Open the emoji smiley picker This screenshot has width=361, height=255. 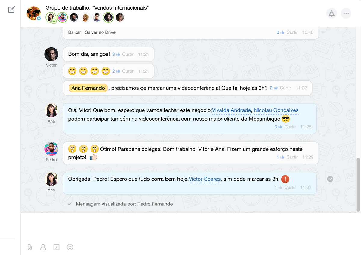pyautogui.click(x=70, y=247)
